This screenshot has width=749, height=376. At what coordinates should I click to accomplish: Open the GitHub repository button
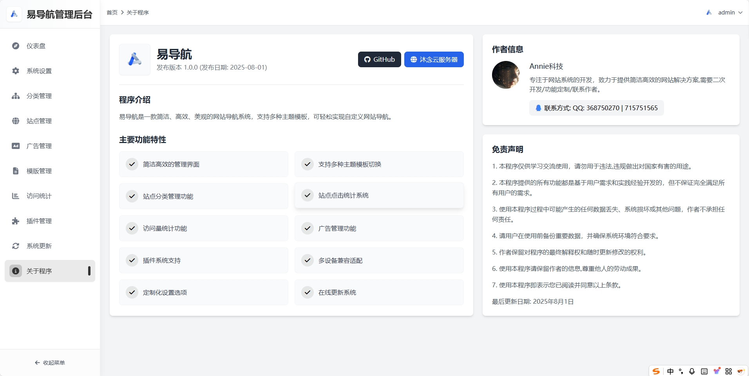(379, 59)
